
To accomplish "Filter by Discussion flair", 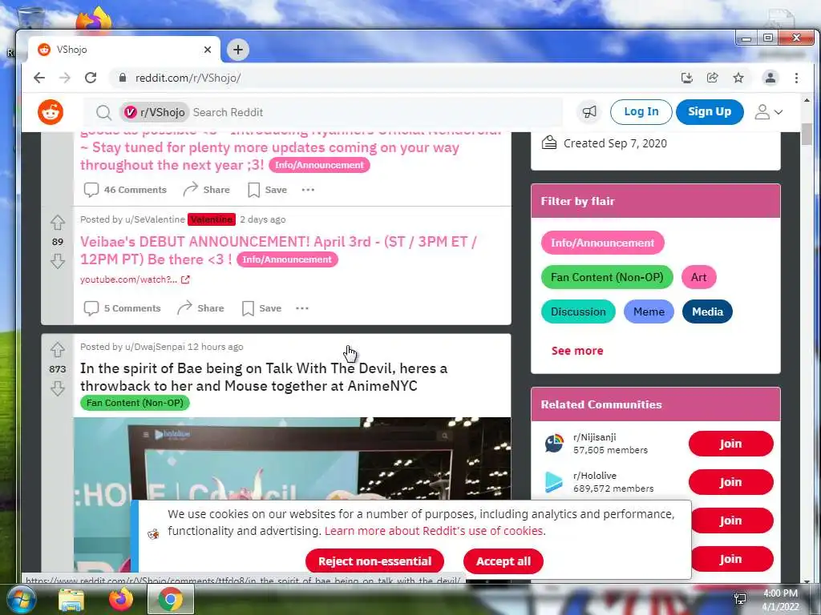I will pyautogui.click(x=578, y=312).
